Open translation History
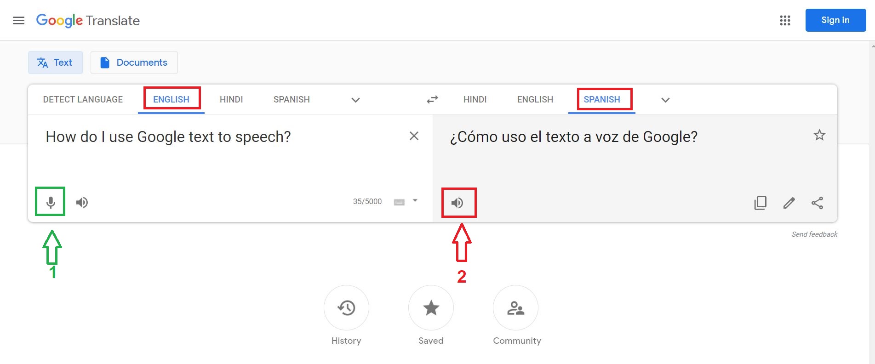The width and height of the screenshot is (875, 364). click(x=346, y=315)
